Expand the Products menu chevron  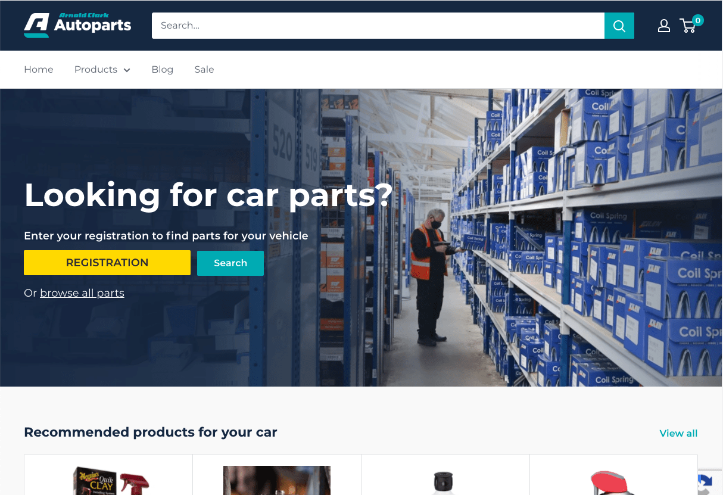pos(127,70)
